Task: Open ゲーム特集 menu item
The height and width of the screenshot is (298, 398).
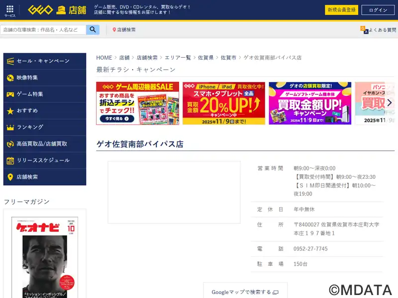Action: pyautogui.click(x=45, y=94)
